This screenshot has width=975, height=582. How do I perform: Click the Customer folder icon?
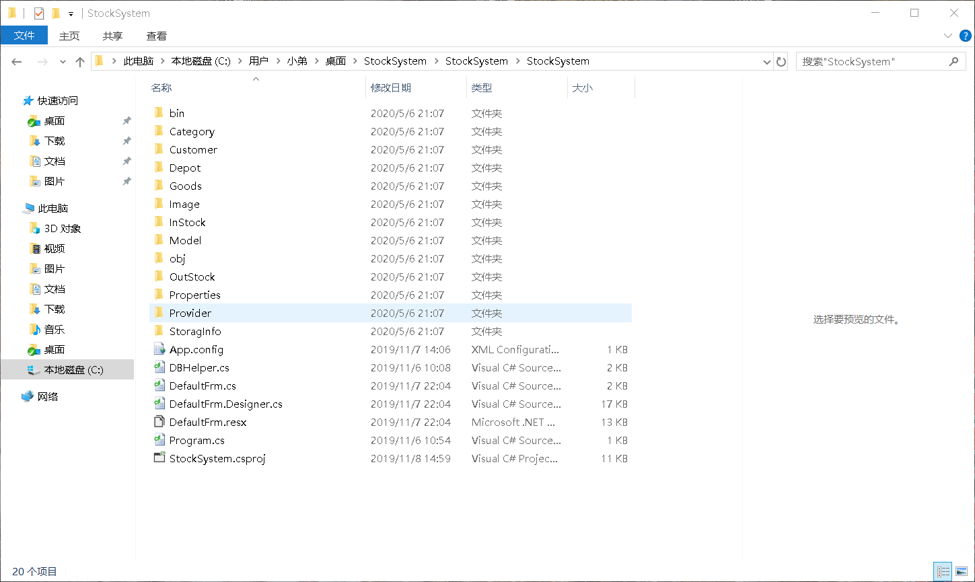point(159,149)
